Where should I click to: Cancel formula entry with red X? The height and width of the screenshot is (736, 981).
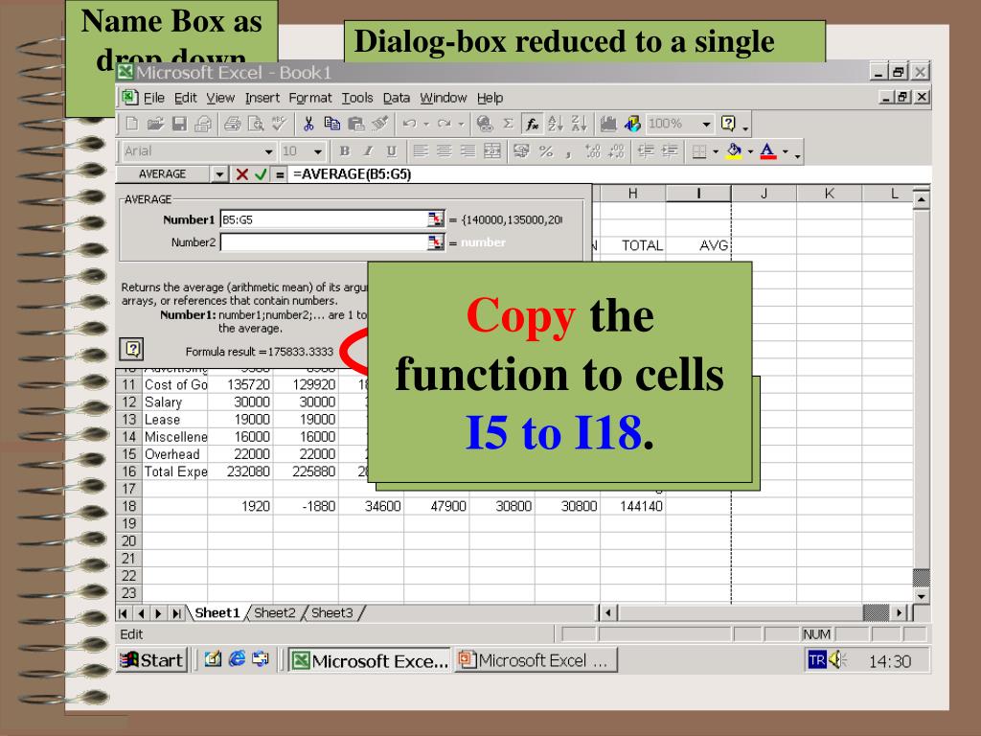(x=242, y=174)
